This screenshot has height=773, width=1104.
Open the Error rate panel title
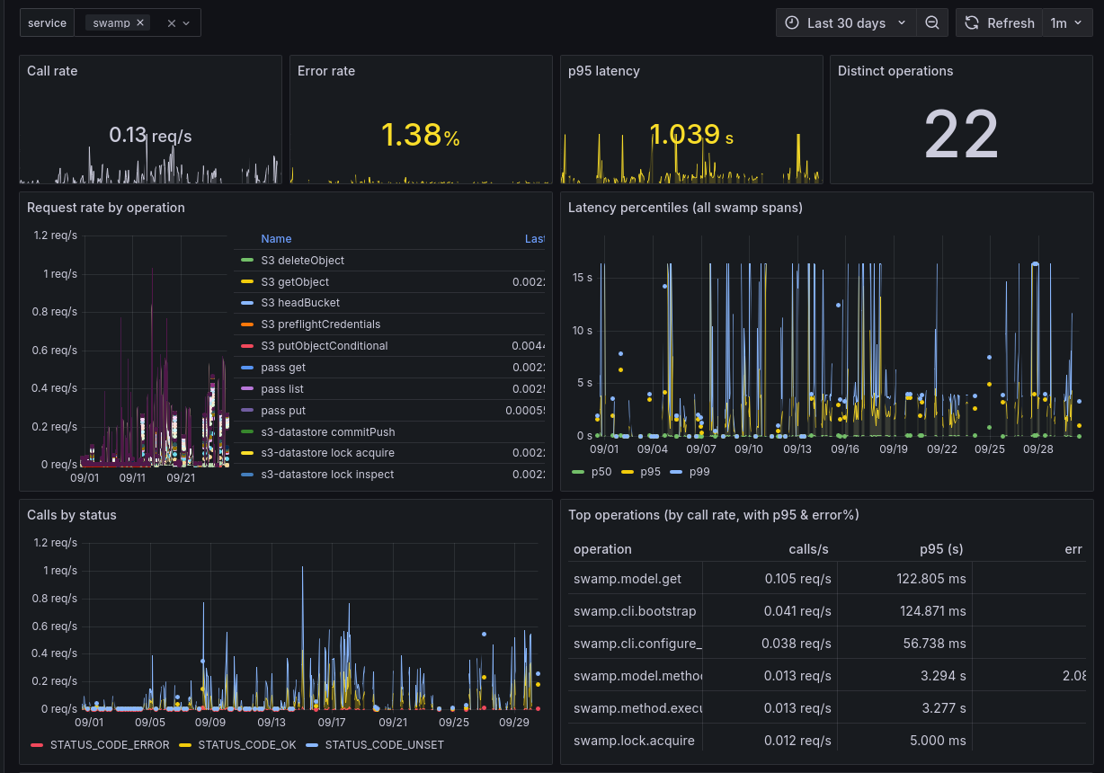(x=326, y=71)
